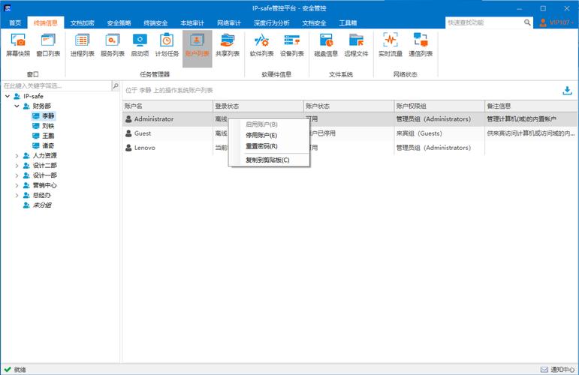
Task: Open the 屏幕快照 screen snapshot tool
Action: point(18,45)
